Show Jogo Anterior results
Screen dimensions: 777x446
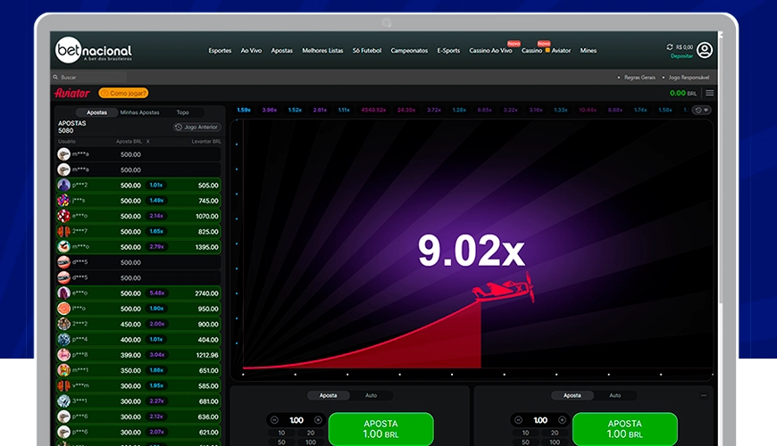(x=196, y=128)
